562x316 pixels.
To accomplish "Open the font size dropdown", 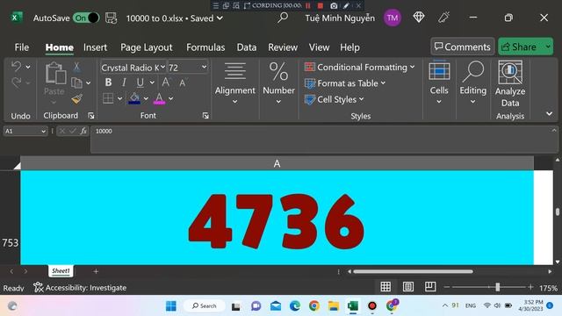I will tap(204, 67).
